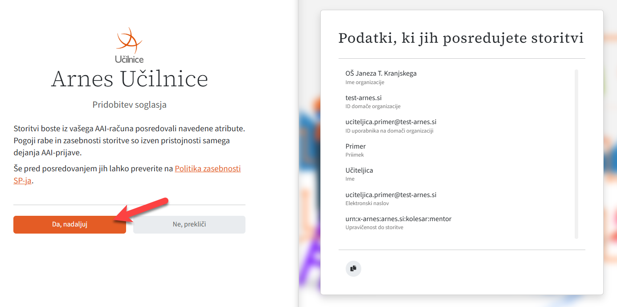
Task: Click the "Podatki, ki jih posredujete storitvi" heading
Action: click(x=461, y=38)
